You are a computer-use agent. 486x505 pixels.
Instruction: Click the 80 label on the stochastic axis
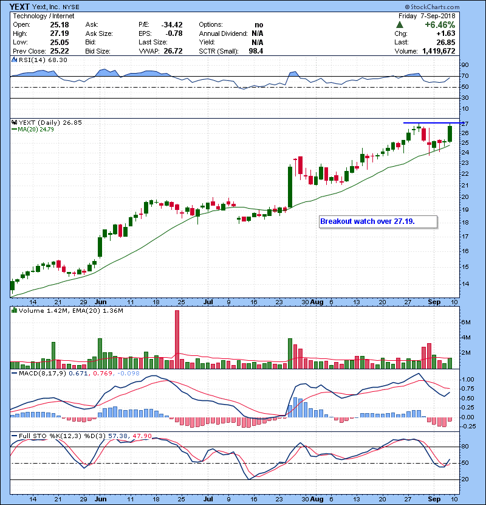pos(465,447)
